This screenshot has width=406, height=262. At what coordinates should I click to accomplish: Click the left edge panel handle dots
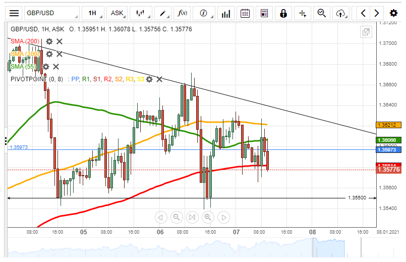(6, 141)
